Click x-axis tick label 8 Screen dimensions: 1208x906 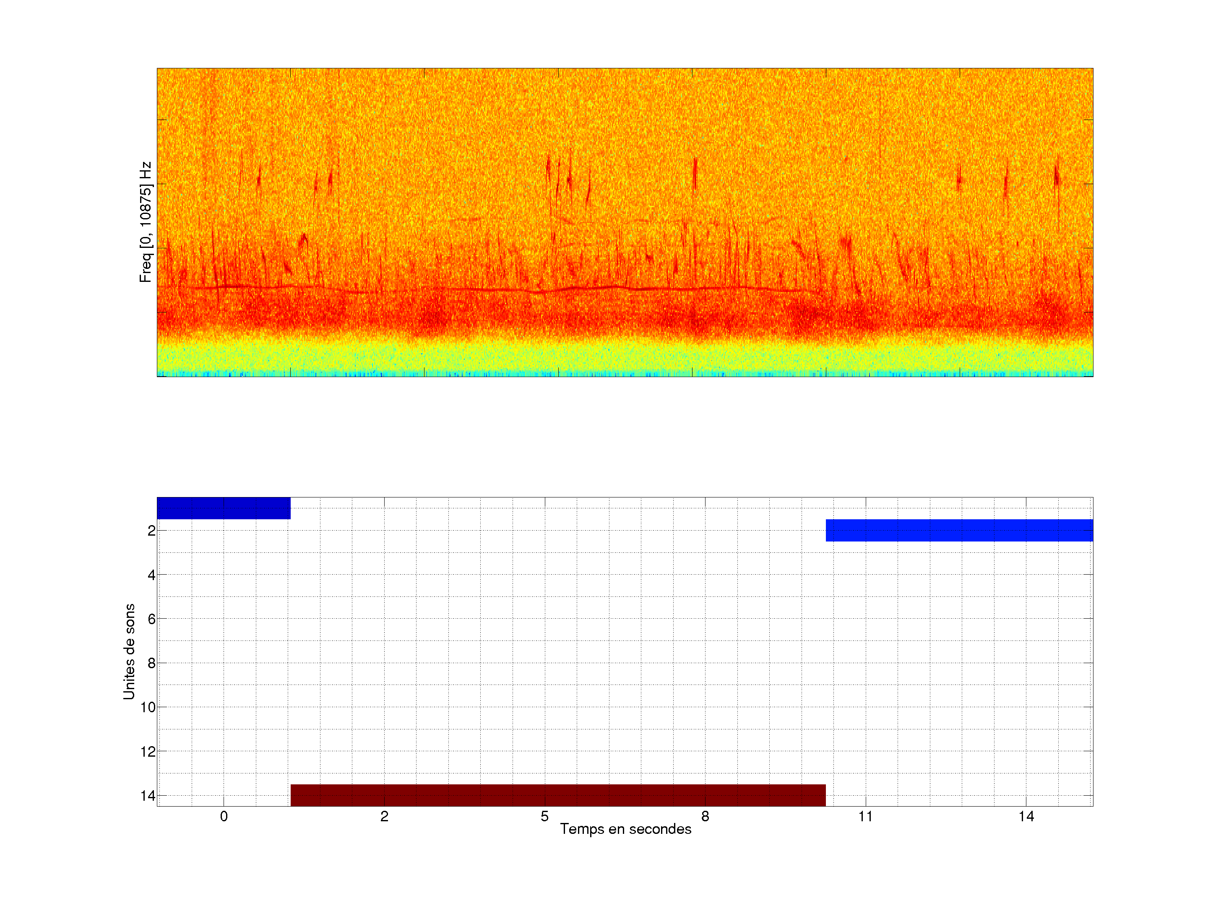click(705, 816)
